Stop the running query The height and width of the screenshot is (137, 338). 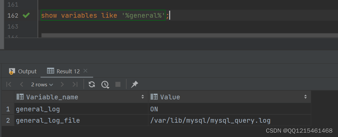[x=118, y=84]
